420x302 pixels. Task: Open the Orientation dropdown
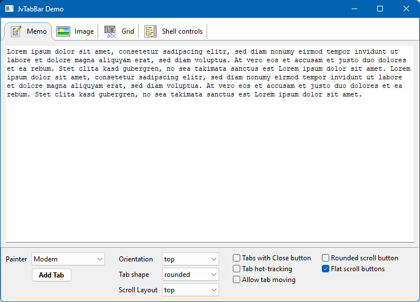tap(191, 259)
